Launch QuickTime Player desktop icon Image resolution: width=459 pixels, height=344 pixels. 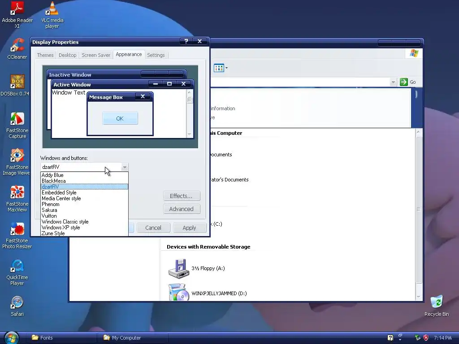17,272
